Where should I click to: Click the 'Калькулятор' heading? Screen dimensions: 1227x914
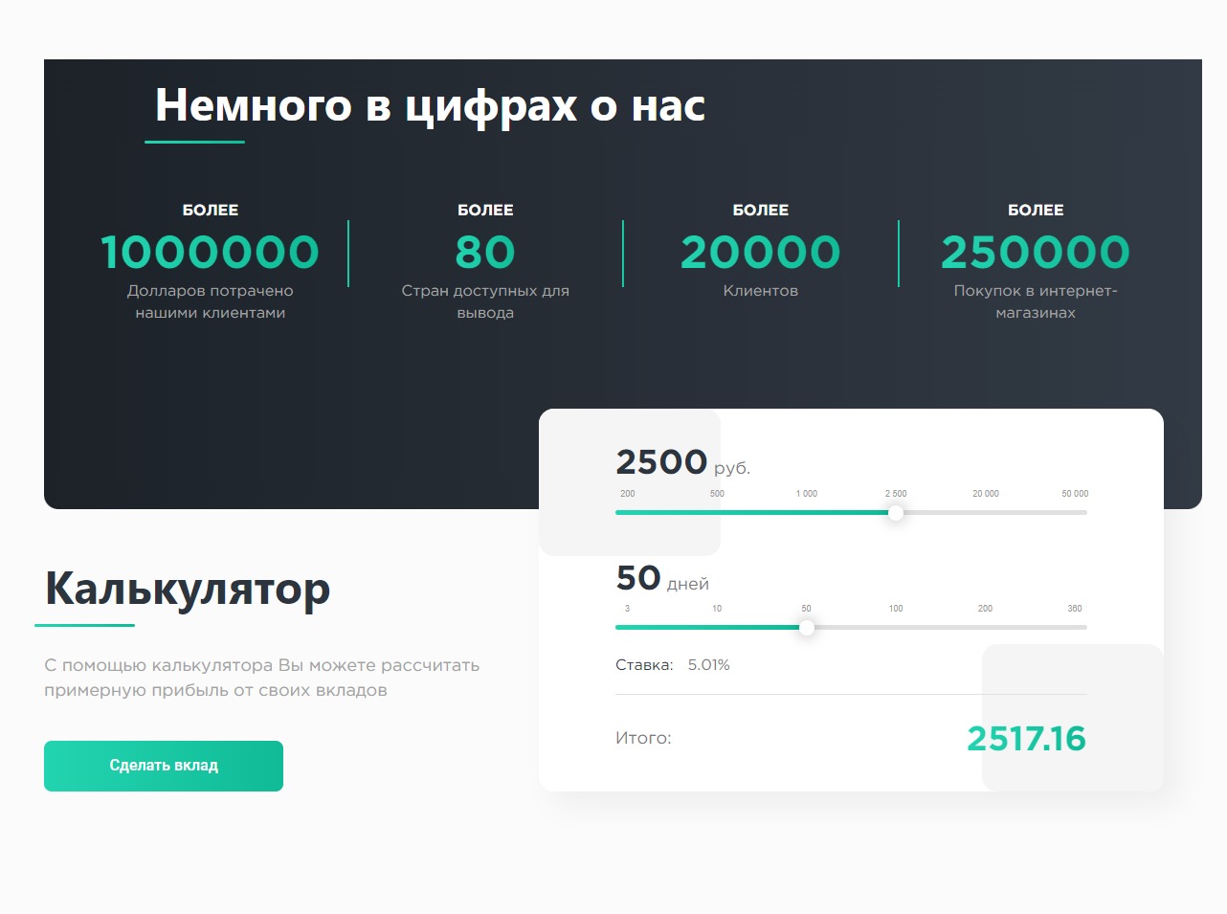188,589
